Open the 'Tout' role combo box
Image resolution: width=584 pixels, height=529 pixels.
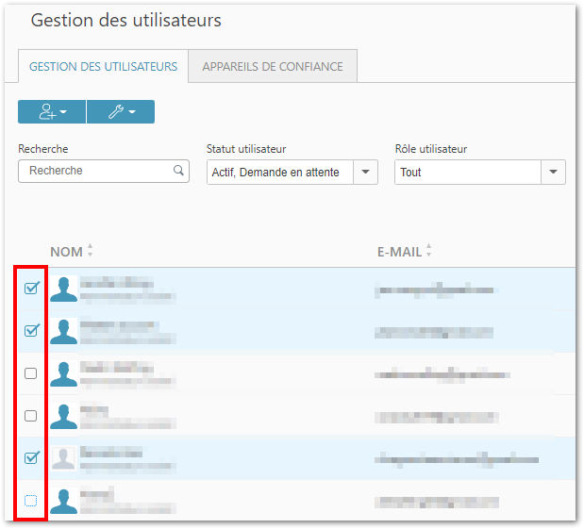(479, 172)
